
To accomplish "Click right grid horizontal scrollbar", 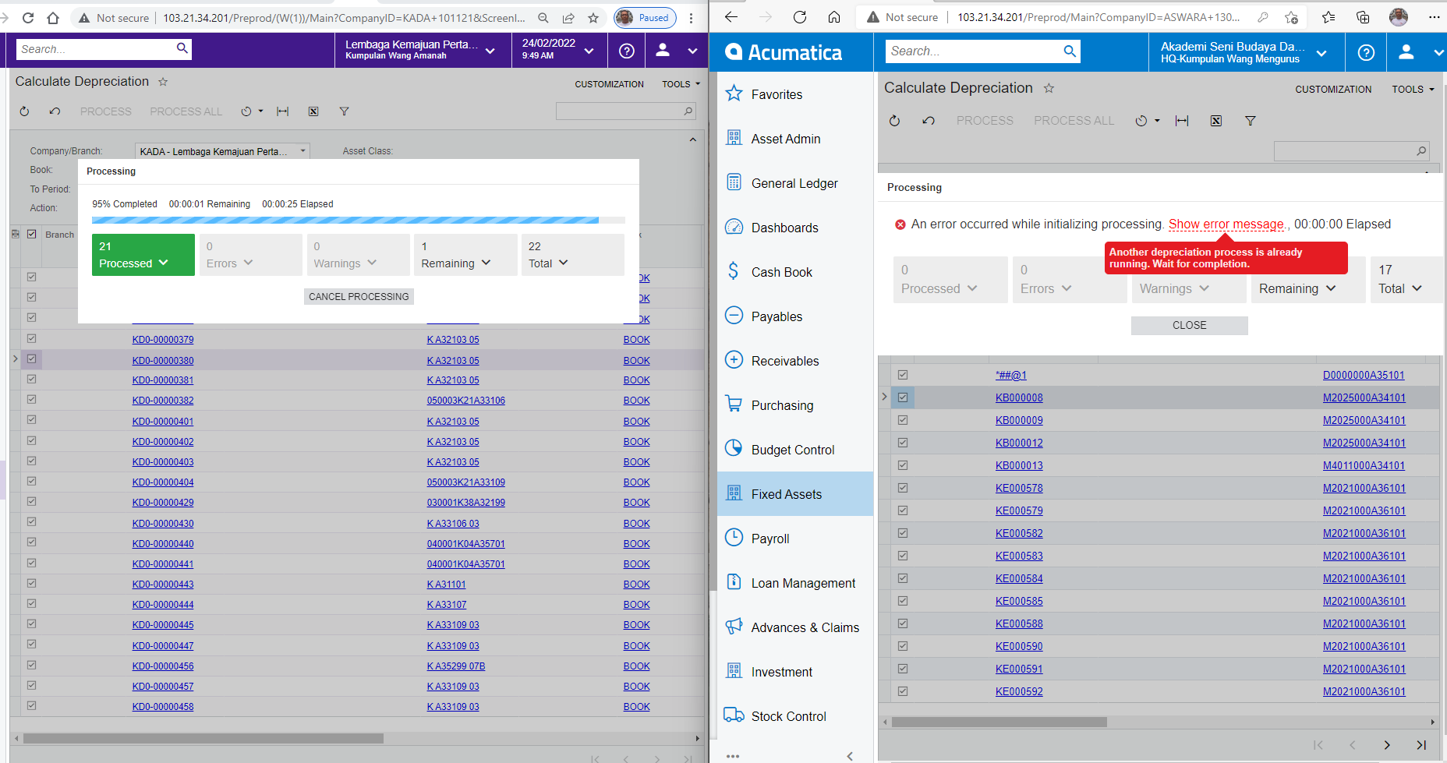I will [x=999, y=722].
